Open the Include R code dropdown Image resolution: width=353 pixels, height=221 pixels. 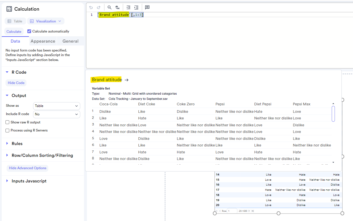pos(56,114)
